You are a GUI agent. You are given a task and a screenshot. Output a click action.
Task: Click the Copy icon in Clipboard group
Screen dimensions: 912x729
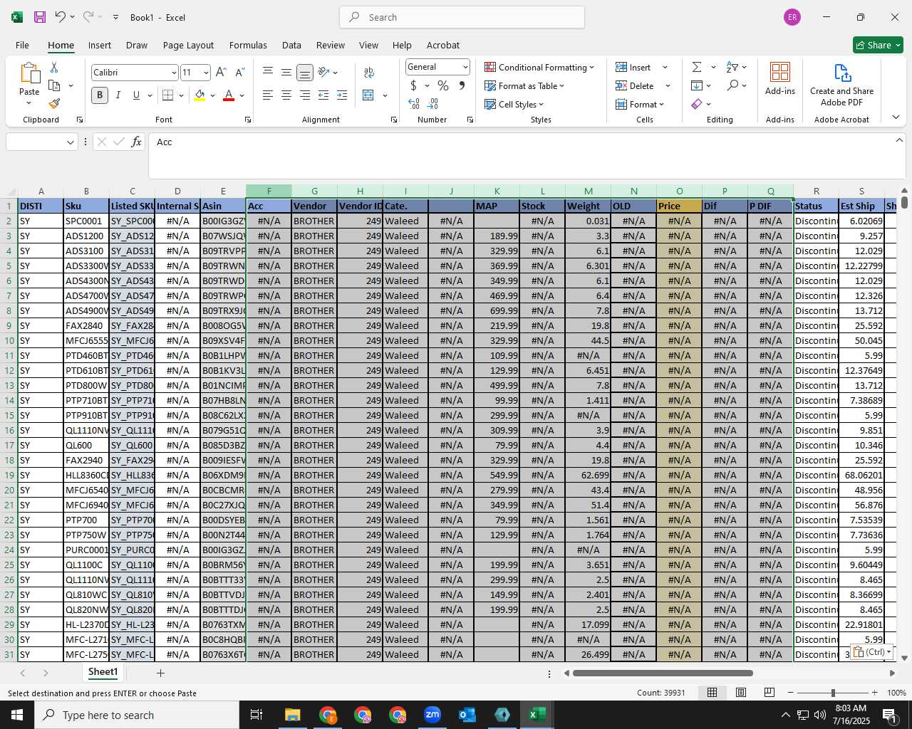(54, 85)
